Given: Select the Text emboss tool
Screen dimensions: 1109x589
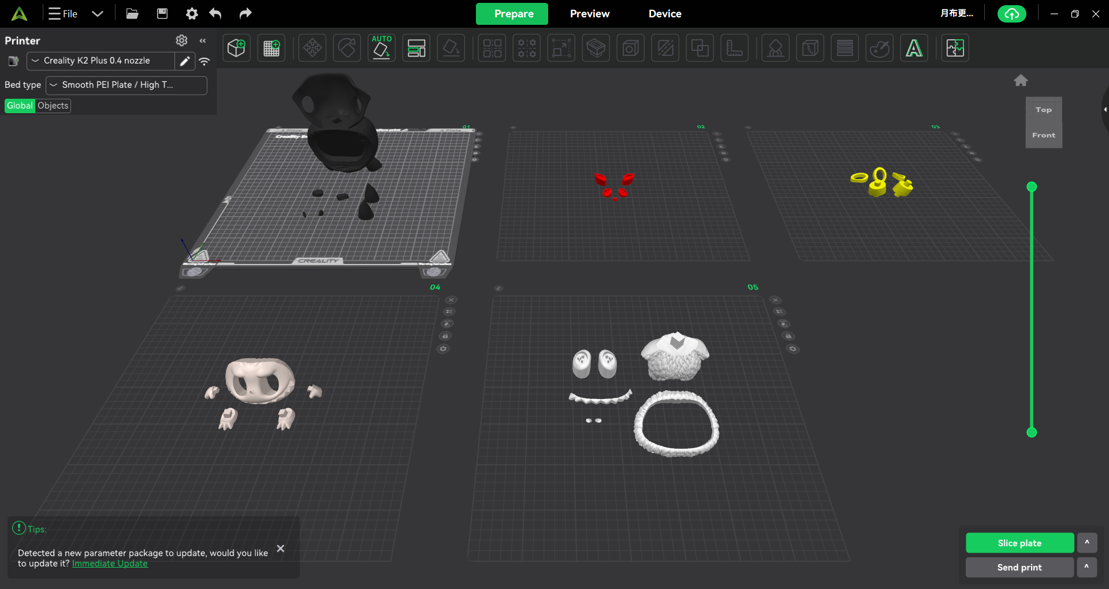Looking at the screenshot, I should pos(914,48).
